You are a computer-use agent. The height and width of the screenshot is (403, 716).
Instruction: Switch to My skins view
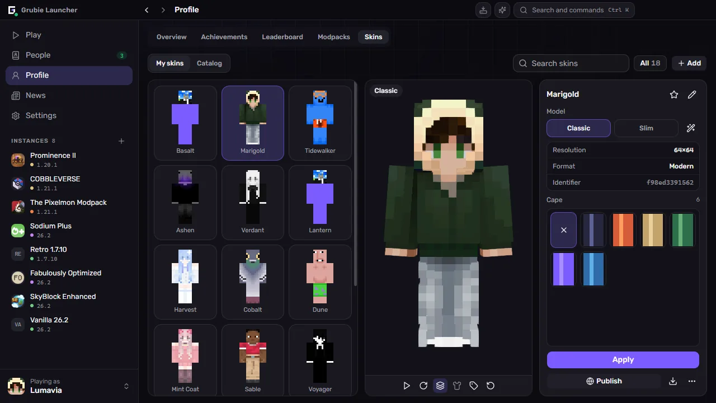tap(169, 63)
